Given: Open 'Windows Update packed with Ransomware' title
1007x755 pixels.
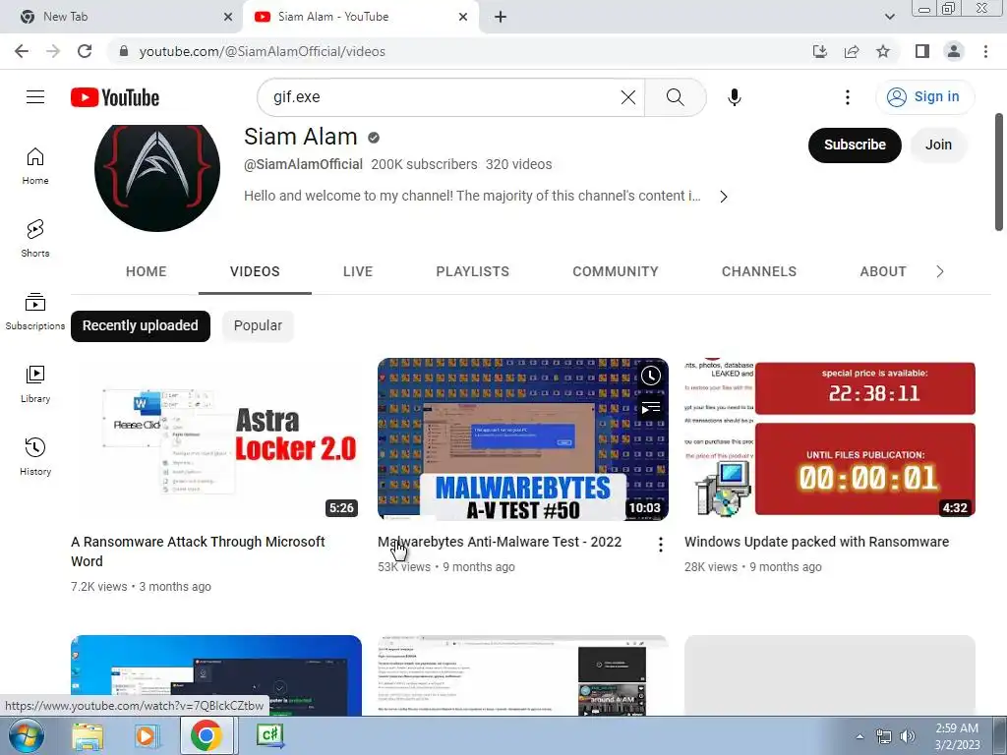Looking at the screenshot, I should 817,542.
